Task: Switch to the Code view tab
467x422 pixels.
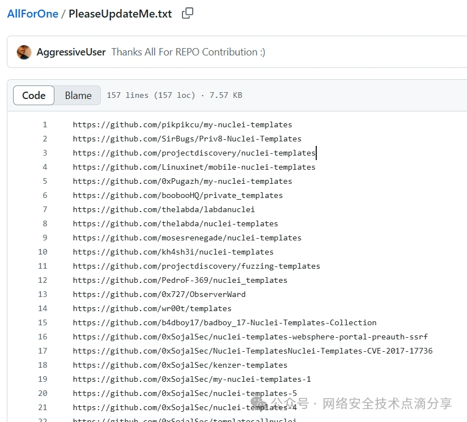Action: point(33,96)
